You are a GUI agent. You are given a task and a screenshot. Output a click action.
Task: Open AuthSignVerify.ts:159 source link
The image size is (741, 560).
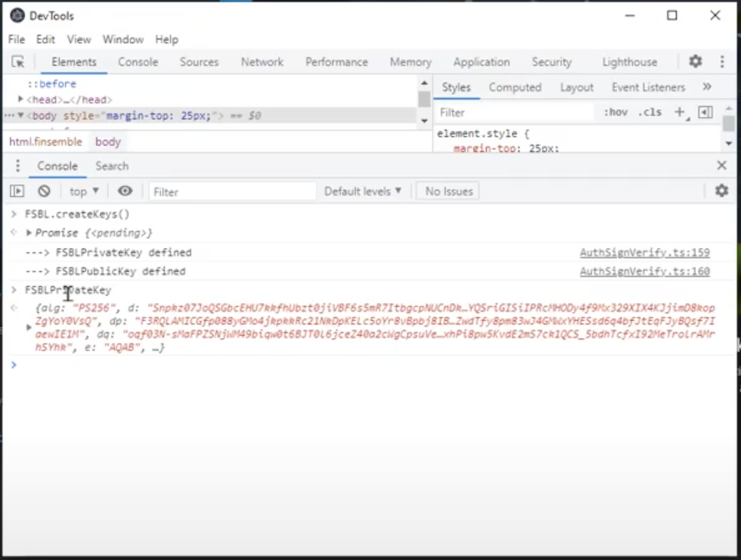point(644,252)
